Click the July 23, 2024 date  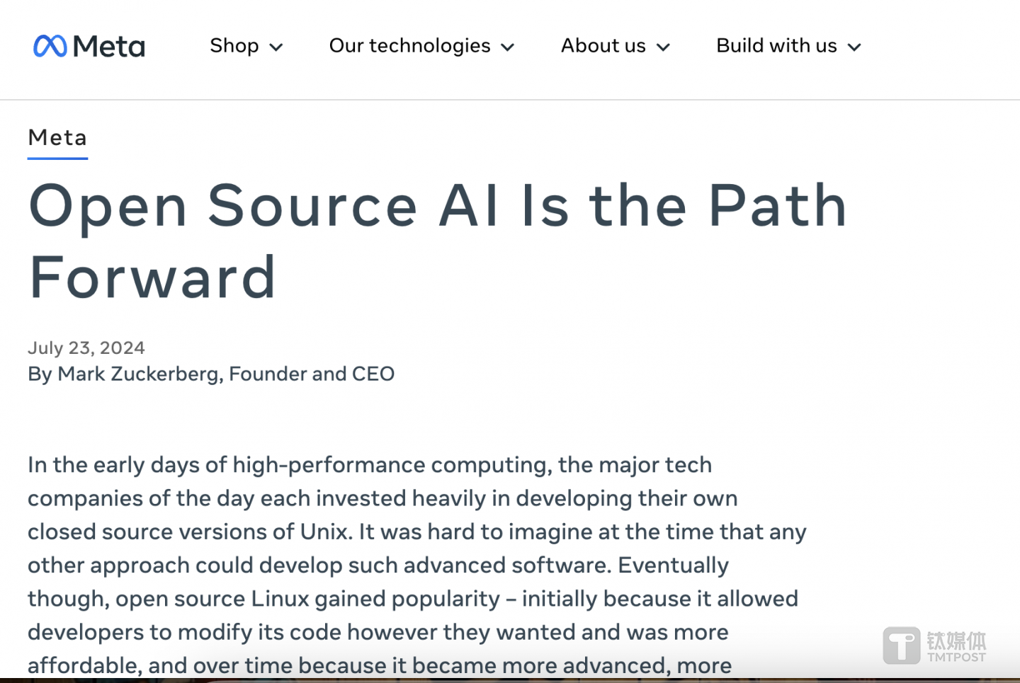[86, 348]
